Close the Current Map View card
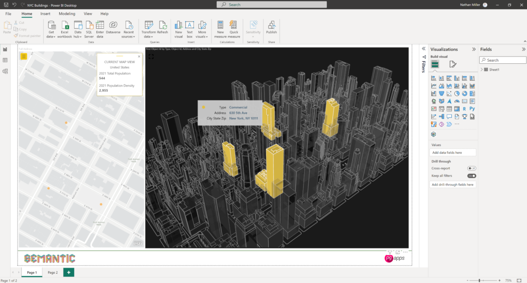 (139, 57)
